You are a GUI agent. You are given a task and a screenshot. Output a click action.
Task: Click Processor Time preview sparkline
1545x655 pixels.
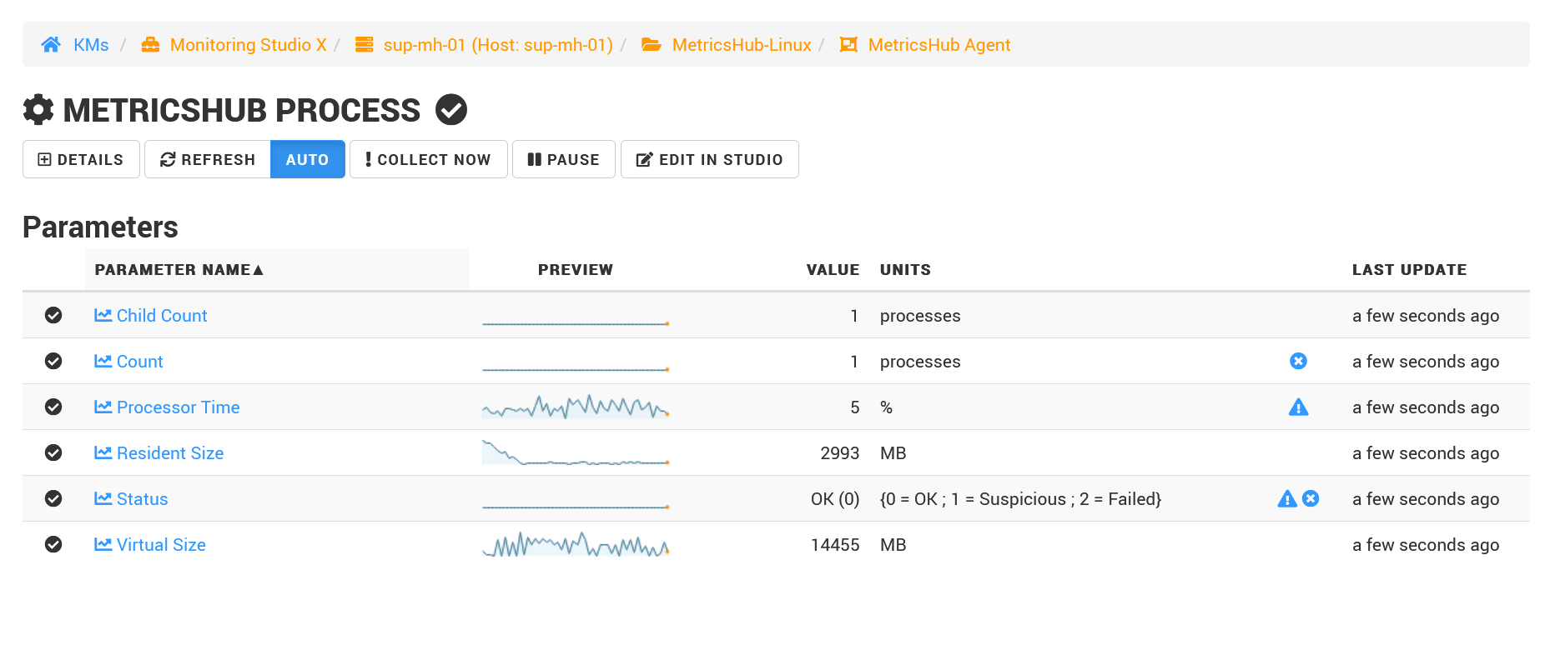coord(576,407)
